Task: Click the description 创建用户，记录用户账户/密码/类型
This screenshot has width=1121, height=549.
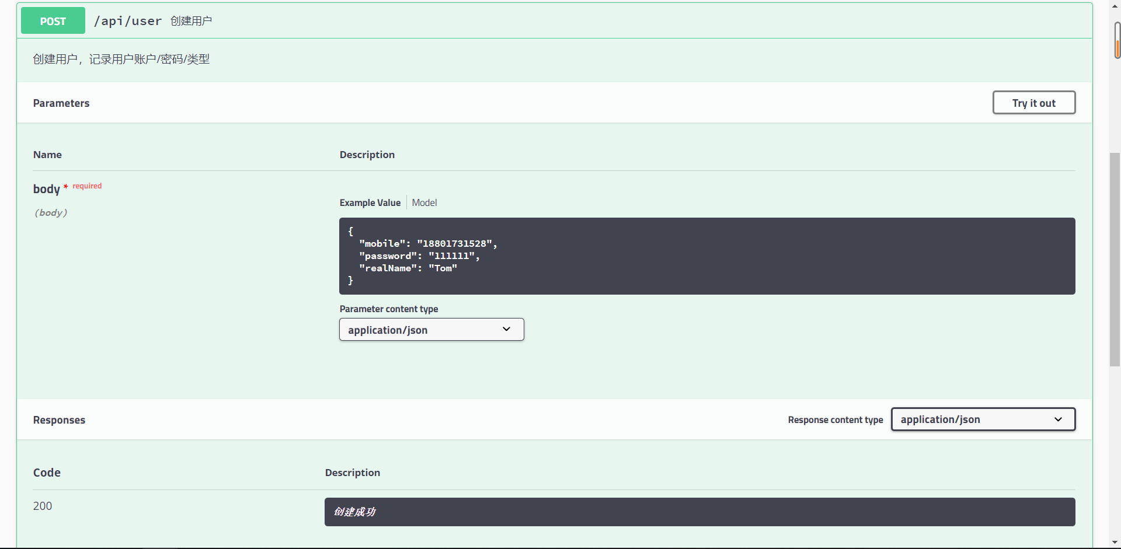Action: 121,59
